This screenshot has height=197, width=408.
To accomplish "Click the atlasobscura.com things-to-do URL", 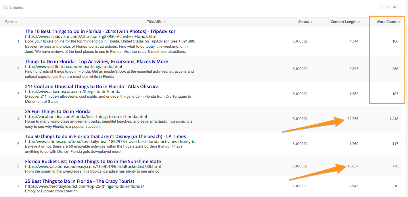I will pos(72,92).
